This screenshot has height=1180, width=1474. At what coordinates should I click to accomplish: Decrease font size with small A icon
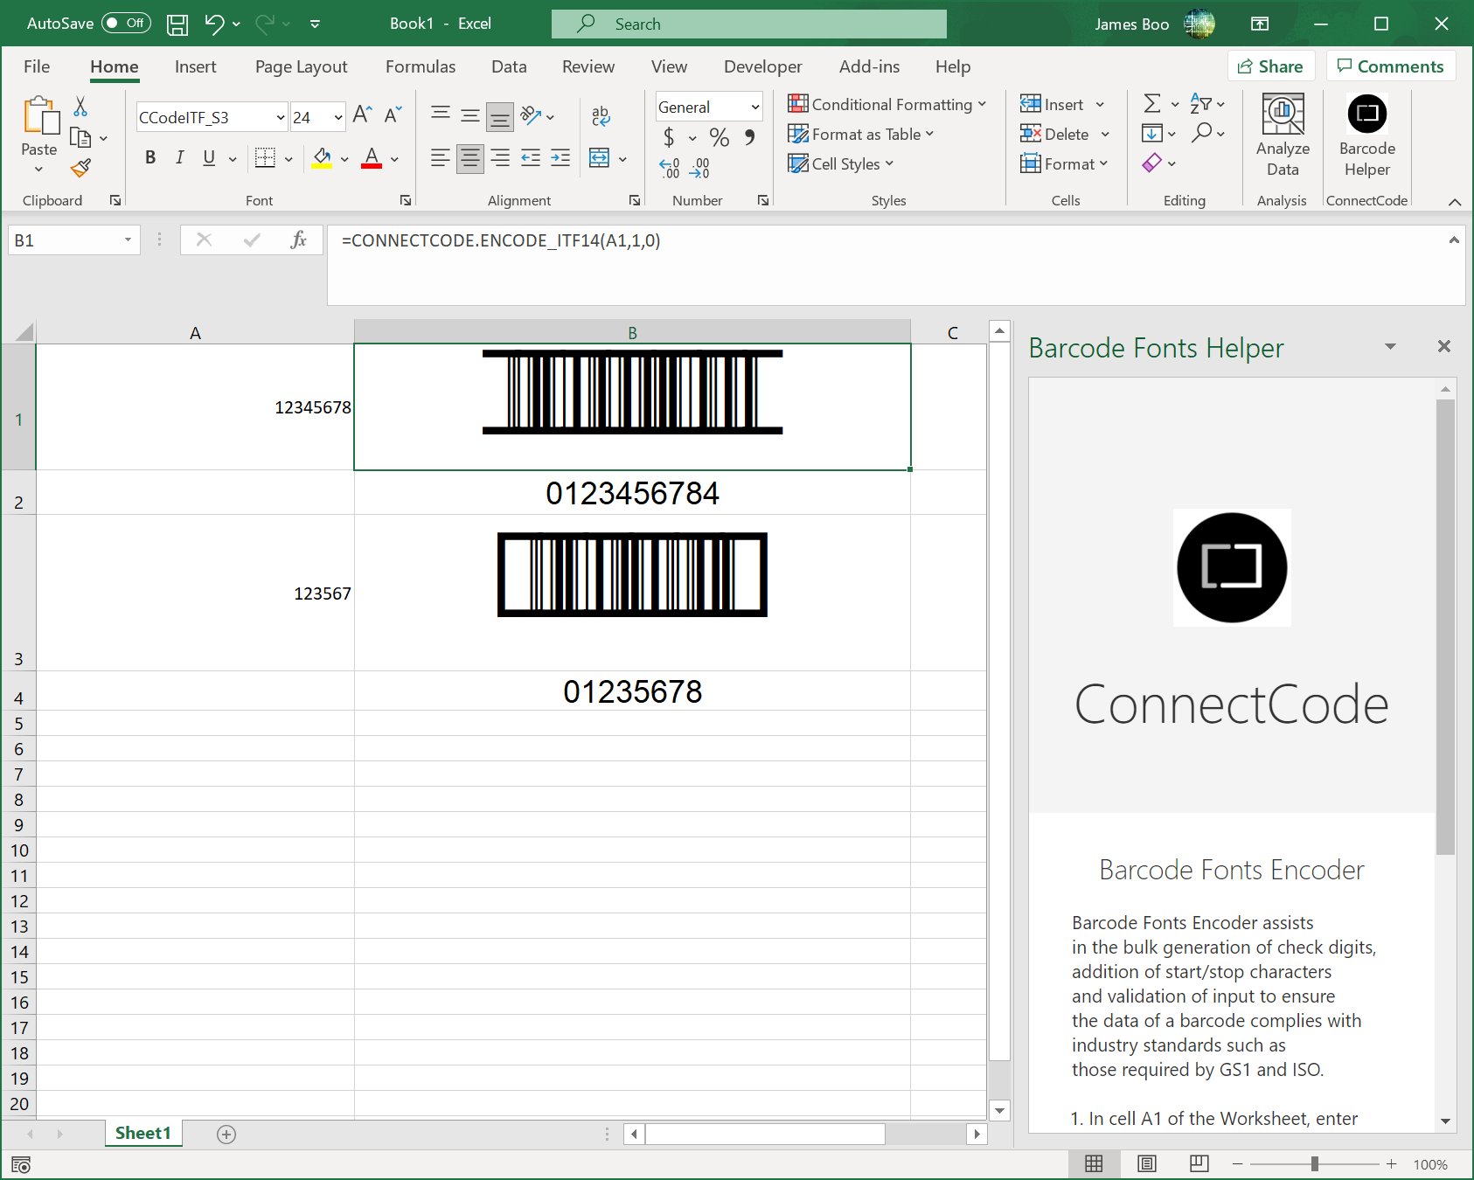[x=393, y=115]
